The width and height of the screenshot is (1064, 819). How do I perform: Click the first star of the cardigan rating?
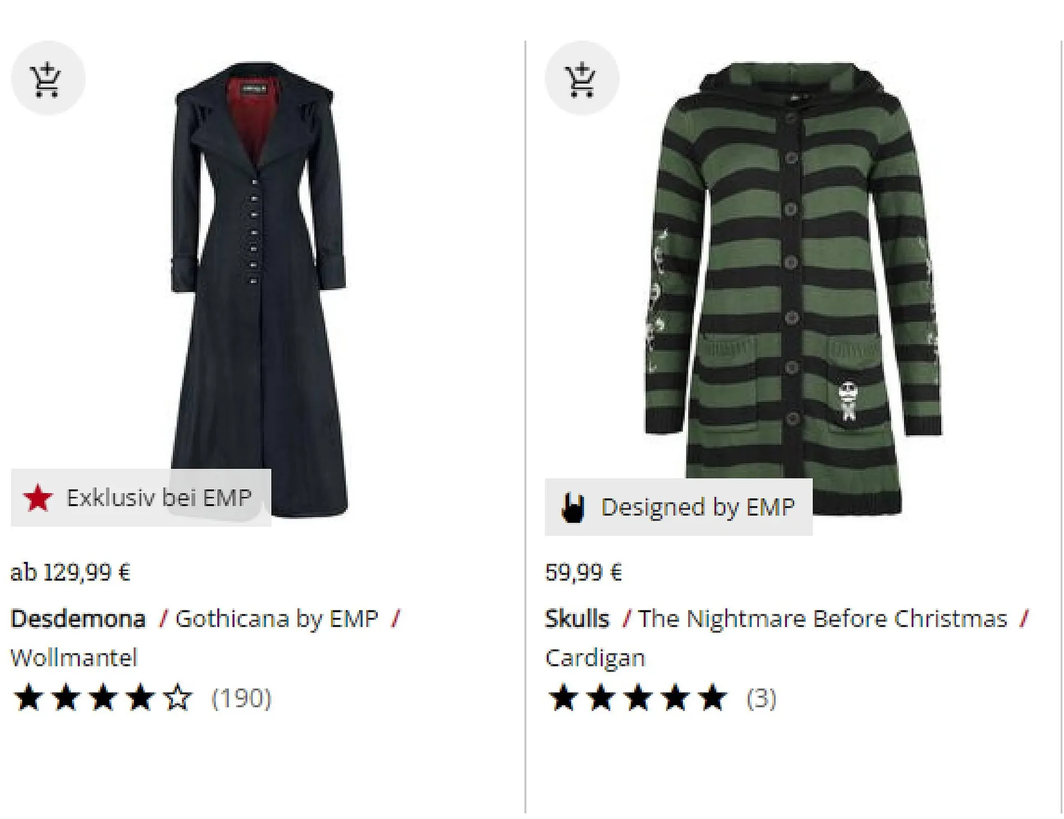tap(564, 698)
